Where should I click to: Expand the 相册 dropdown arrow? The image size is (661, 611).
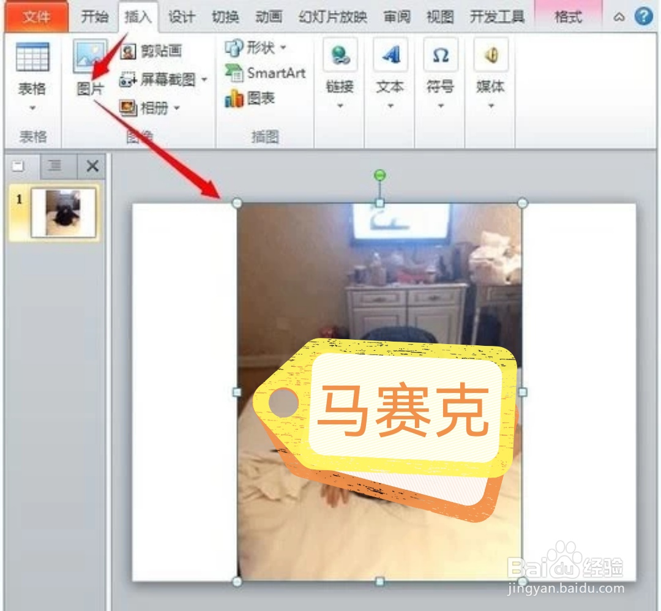click(x=177, y=108)
